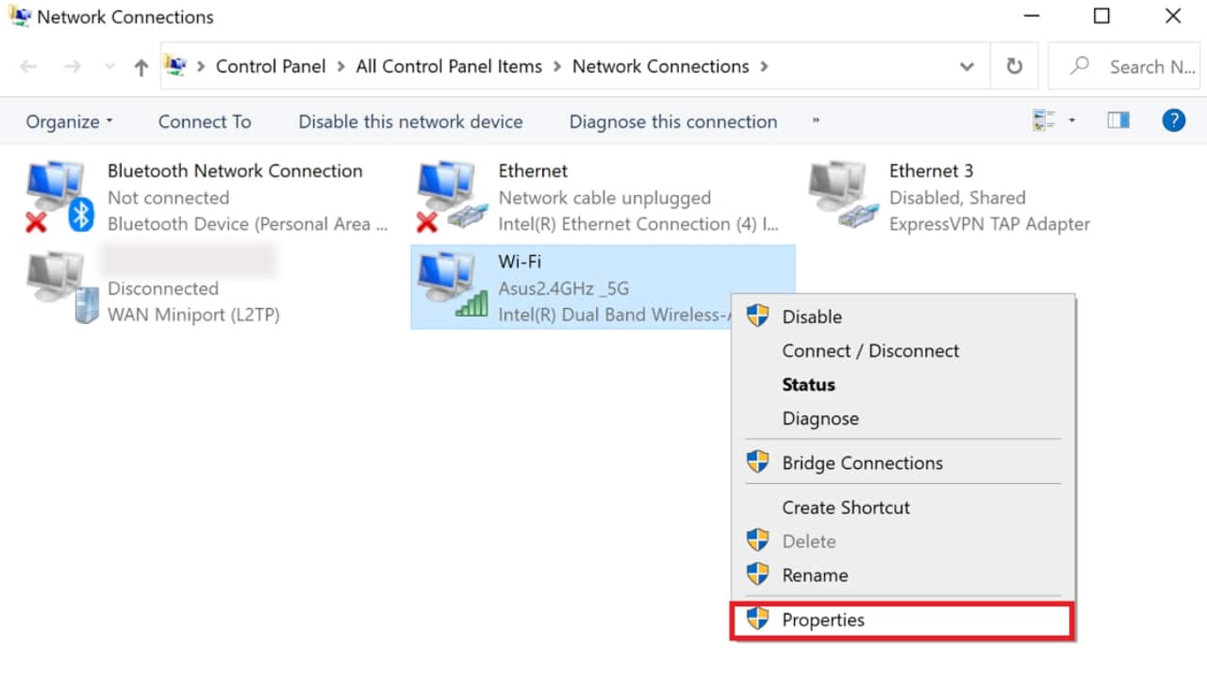This screenshot has width=1207, height=678.
Task: Select the WAN Miniport (L2TP) connection icon
Action: coord(61,286)
